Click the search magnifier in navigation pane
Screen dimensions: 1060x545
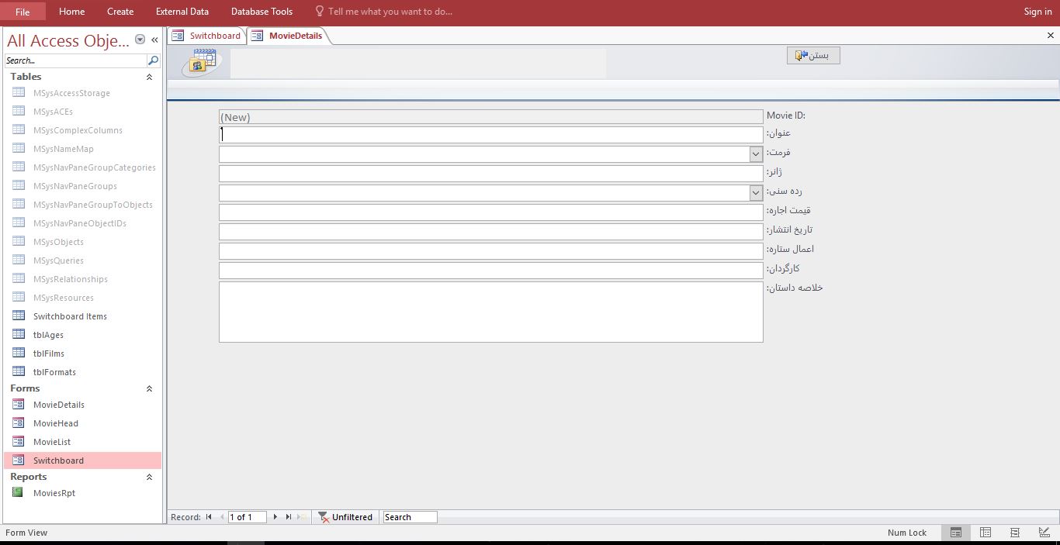tap(153, 60)
